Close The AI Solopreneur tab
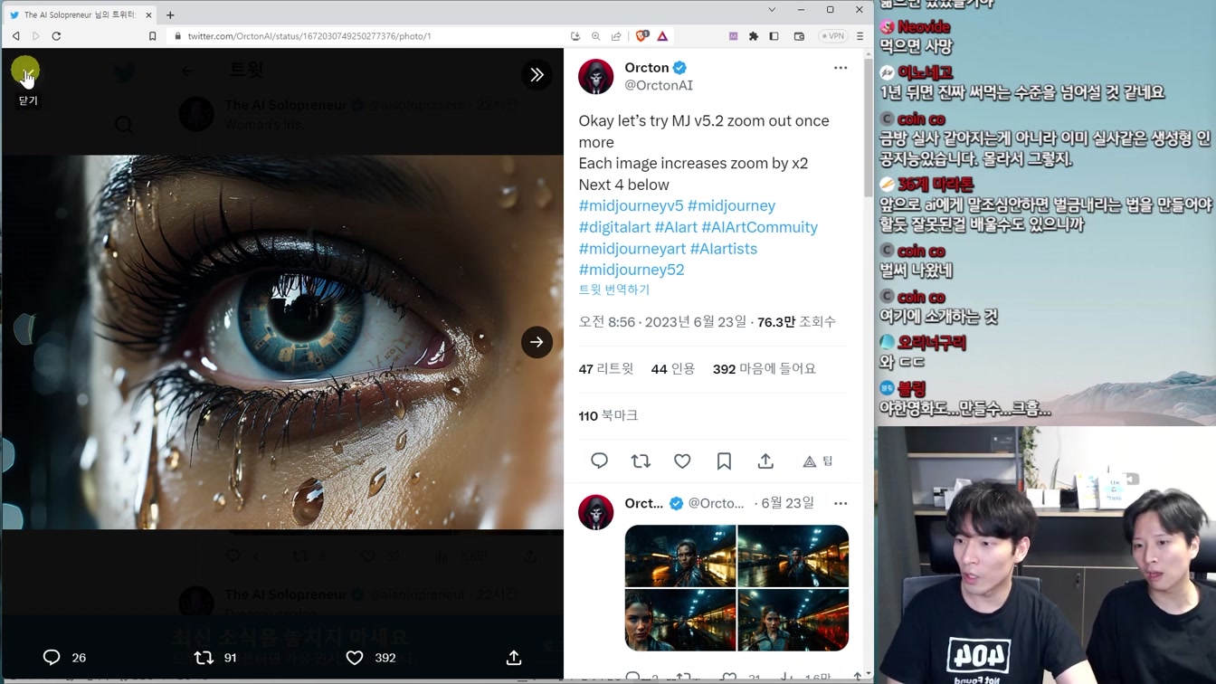The image size is (1216, 684). [x=149, y=15]
